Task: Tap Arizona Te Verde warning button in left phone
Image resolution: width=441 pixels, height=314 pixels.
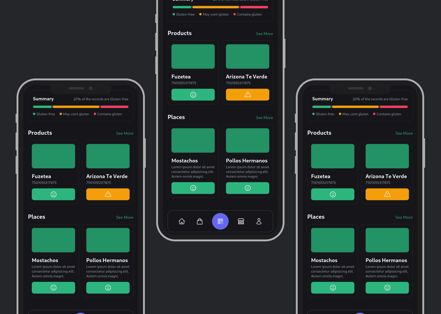Action: 108,194
